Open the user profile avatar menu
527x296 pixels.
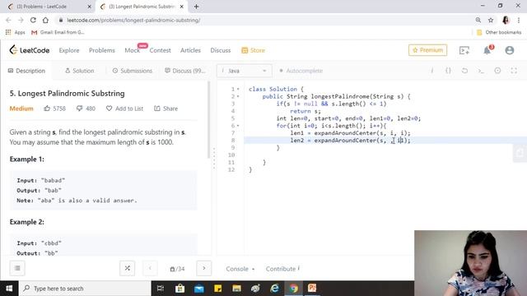click(510, 50)
